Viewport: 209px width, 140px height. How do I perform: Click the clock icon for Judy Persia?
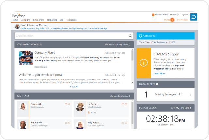pyautogui.click(x=126, y=123)
